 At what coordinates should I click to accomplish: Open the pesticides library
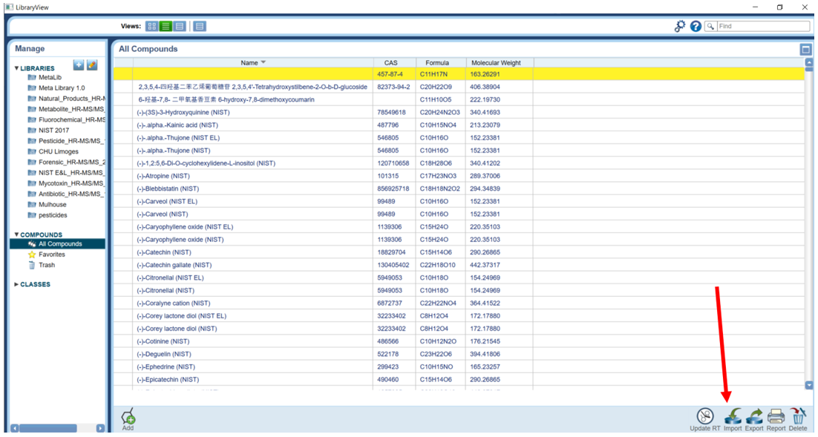(x=52, y=215)
